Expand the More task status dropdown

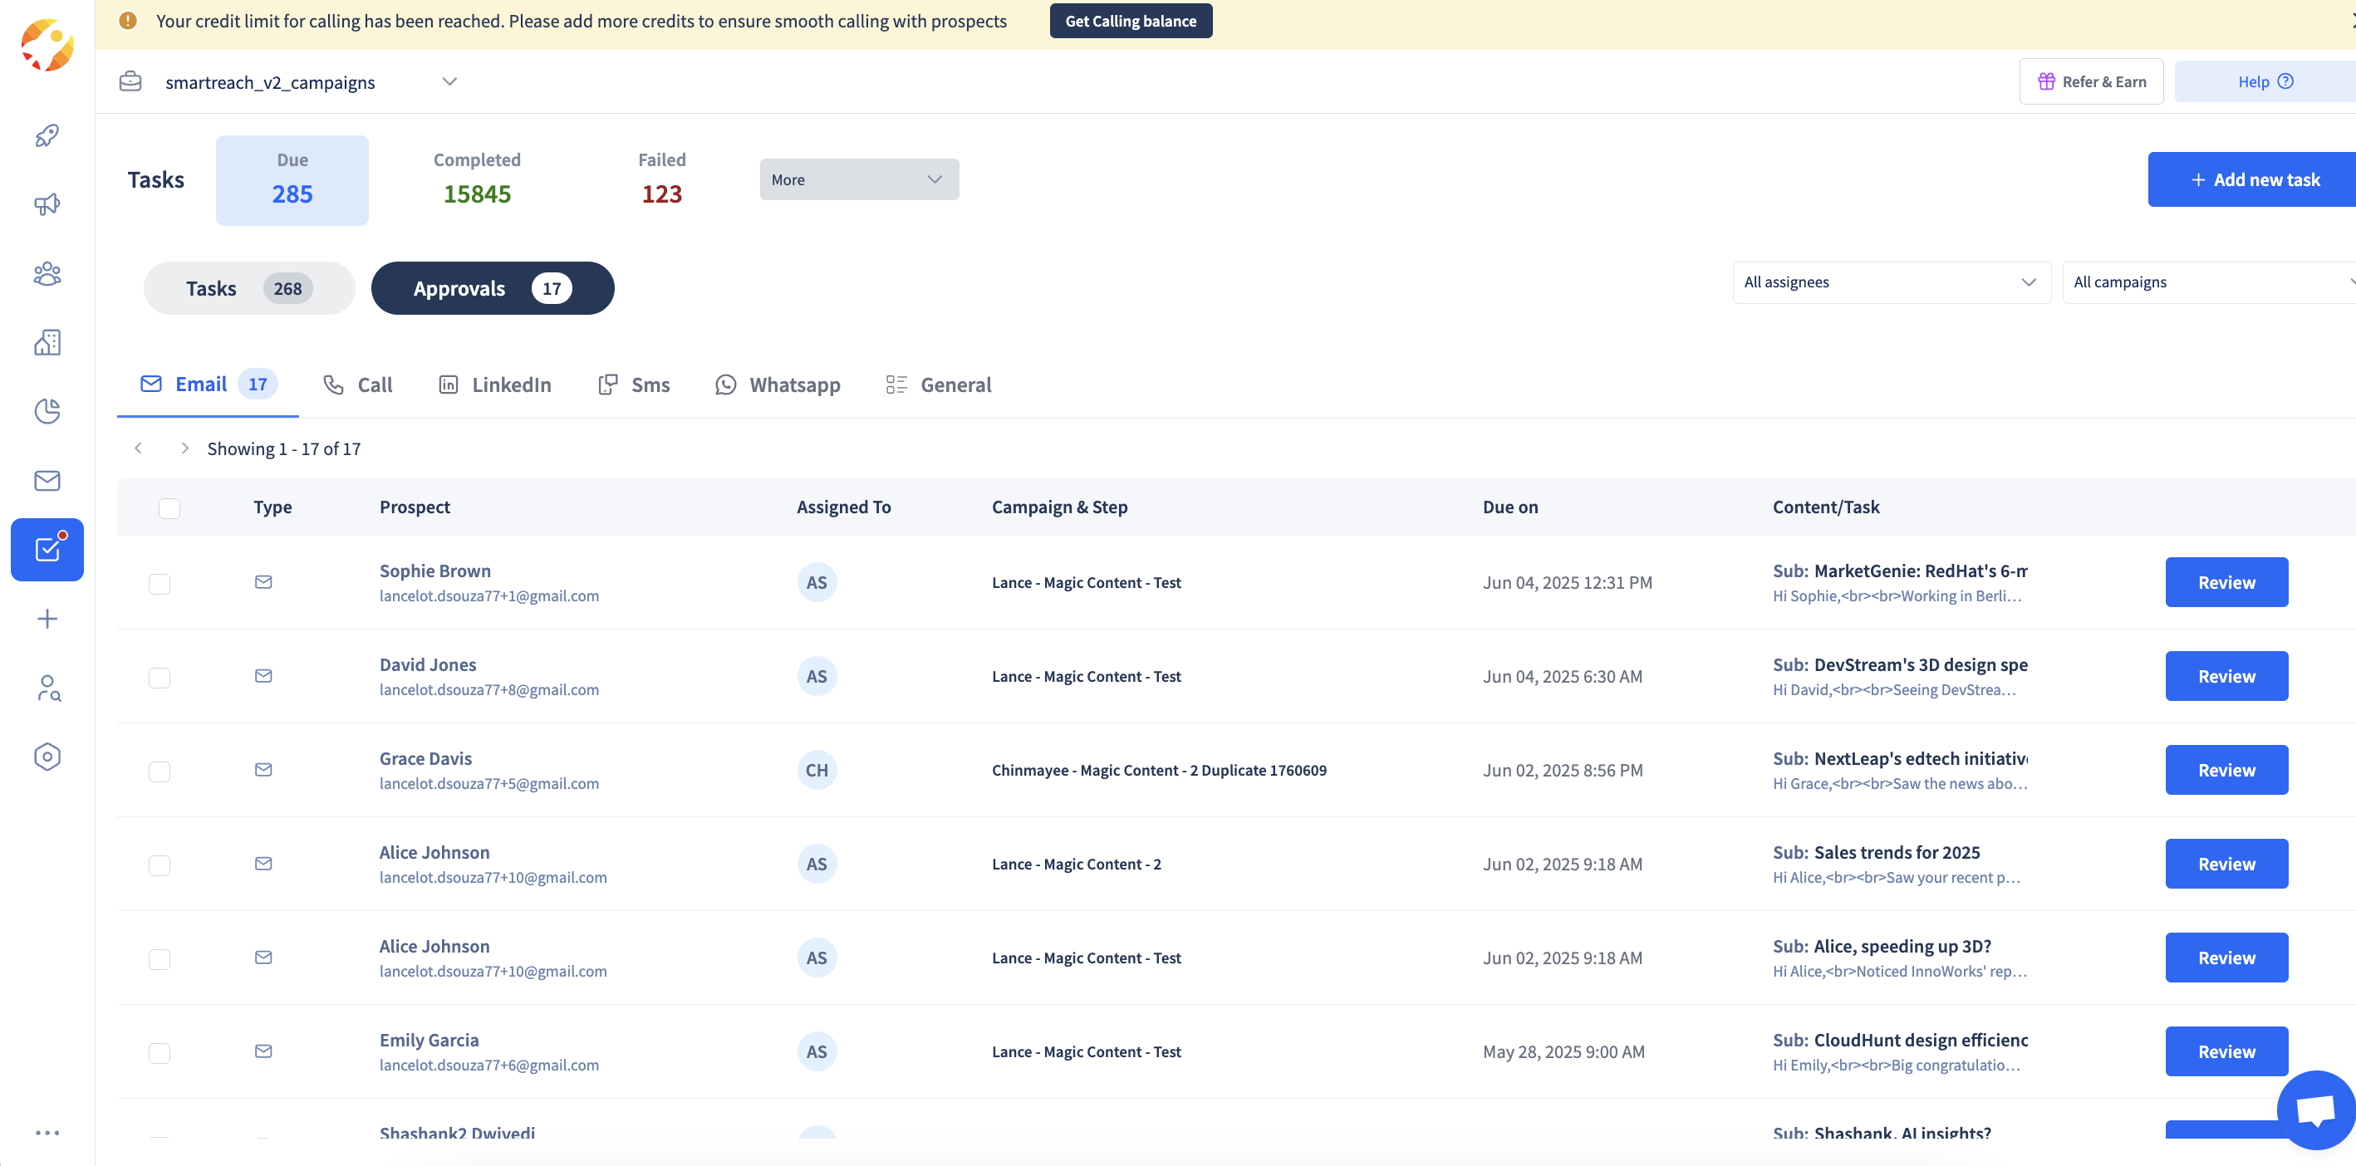(x=858, y=179)
